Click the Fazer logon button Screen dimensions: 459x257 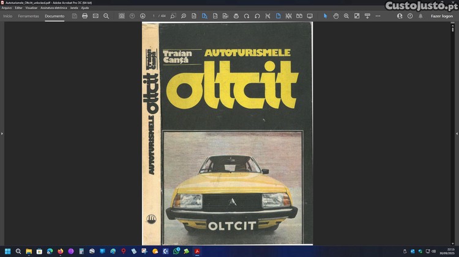(442, 16)
